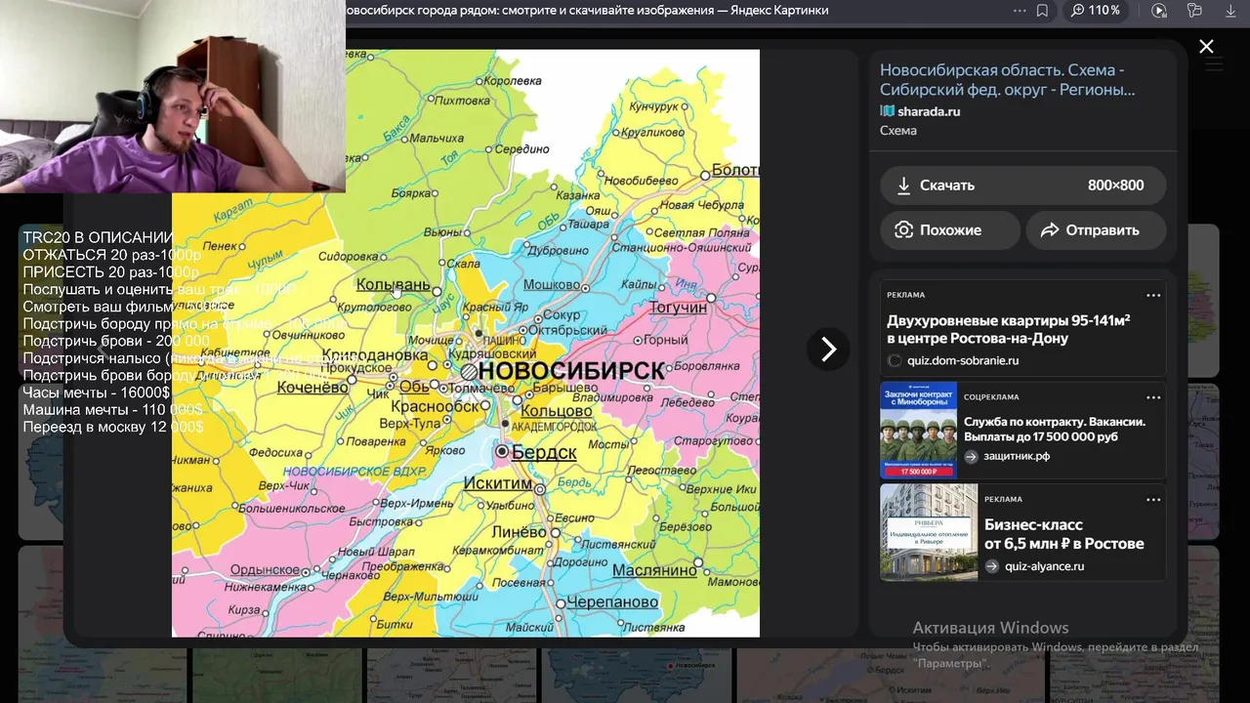Click the 110% zoom indicator
The height and width of the screenshot is (703, 1250).
coord(1095,11)
